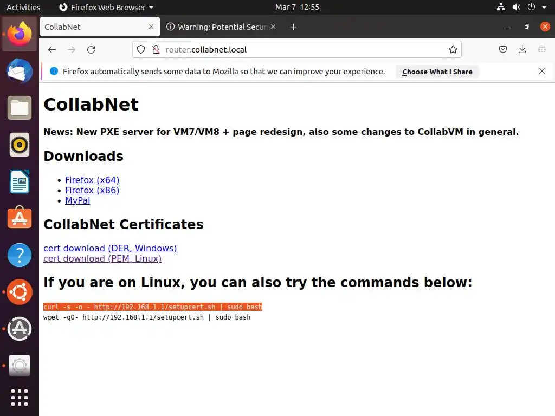Open the Help icon in the dock

point(20,255)
